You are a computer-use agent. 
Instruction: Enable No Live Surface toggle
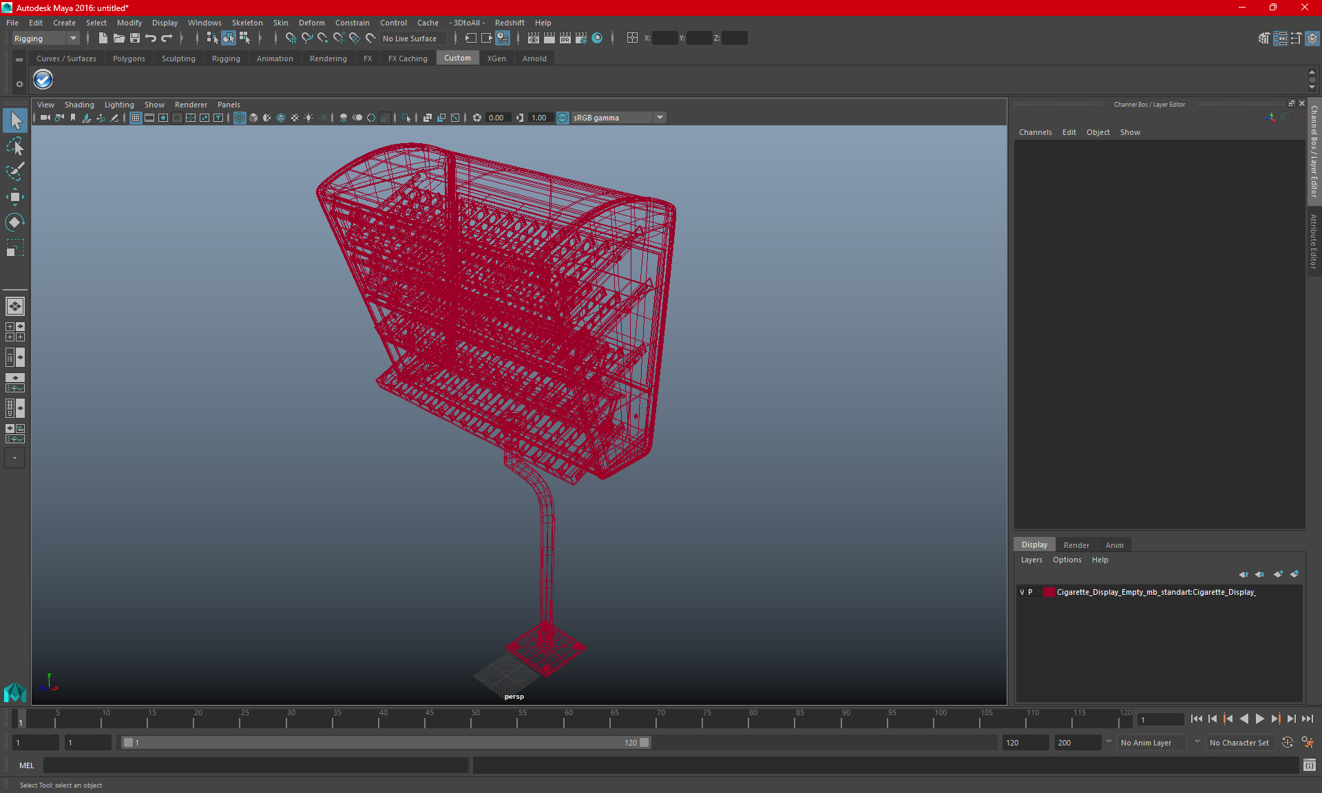click(409, 38)
